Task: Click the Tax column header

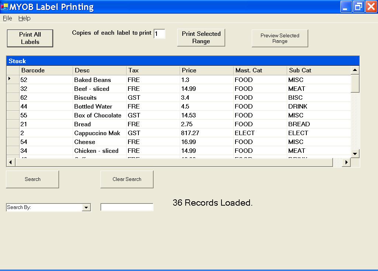Action: [x=153, y=71]
